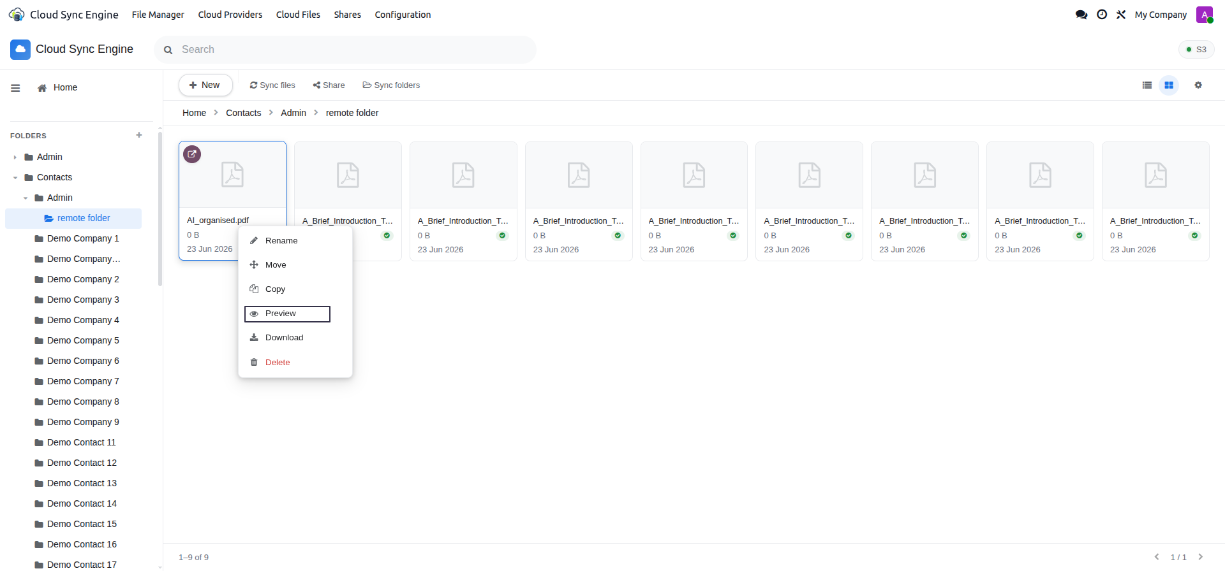Viewport: 1225px width, 571px height.
Task: Click Sync files button
Action: (x=272, y=85)
